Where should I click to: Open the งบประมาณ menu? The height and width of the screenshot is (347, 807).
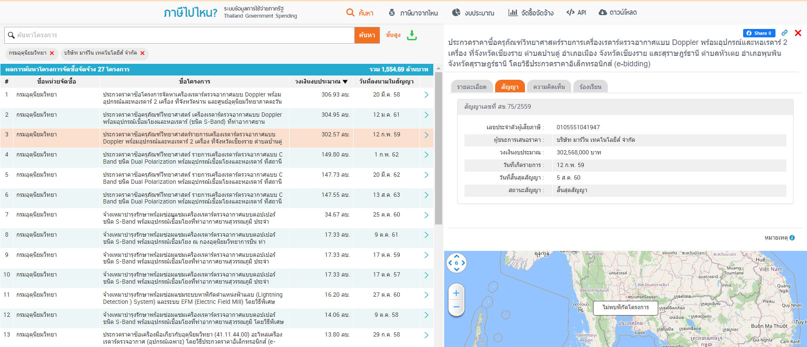[x=473, y=13]
